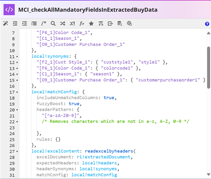Click the Outdent code icon
Viewport: 211px width, 179px height.
click(15, 23)
